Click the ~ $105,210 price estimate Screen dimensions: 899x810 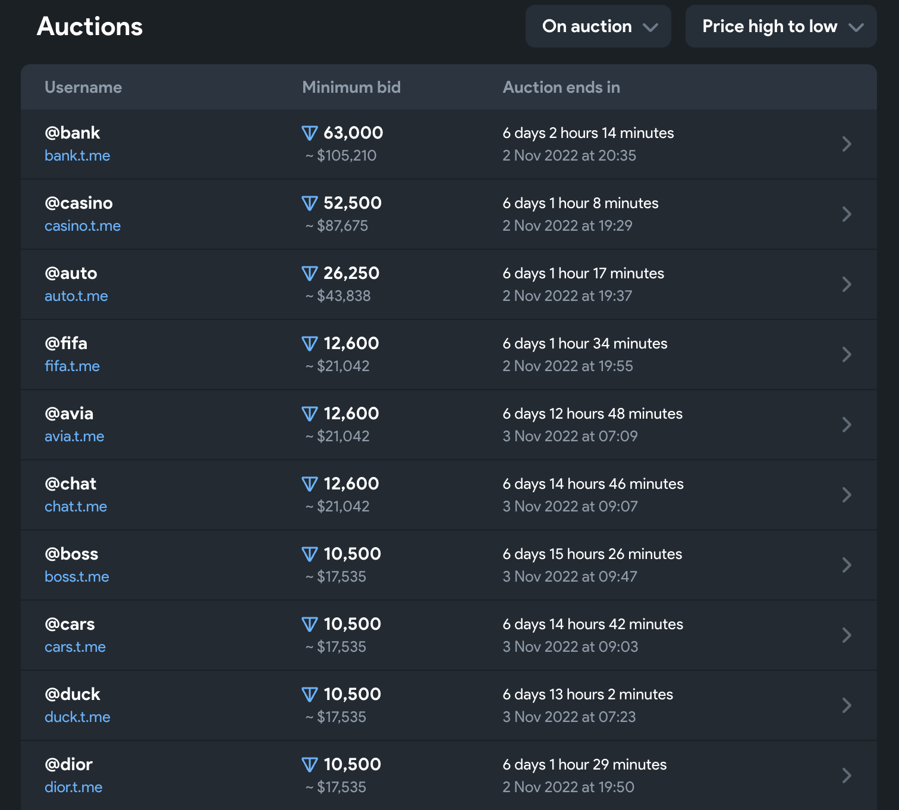(341, 156)
